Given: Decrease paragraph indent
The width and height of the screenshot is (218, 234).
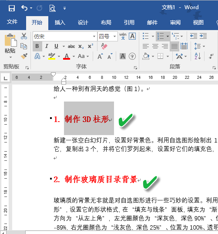Looking at the screenshot, I should click(x=194, y=36).
